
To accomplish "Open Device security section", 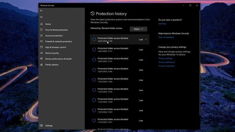I will click(x=52, y=53).
